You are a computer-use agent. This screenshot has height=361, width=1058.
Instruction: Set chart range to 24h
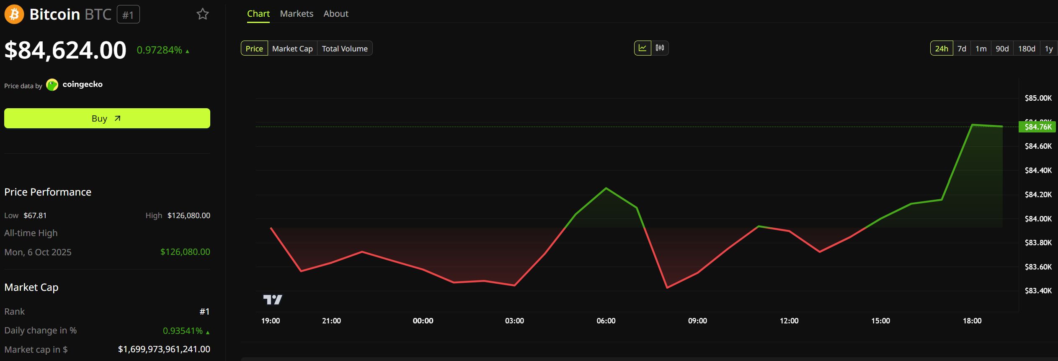point(942,48)
